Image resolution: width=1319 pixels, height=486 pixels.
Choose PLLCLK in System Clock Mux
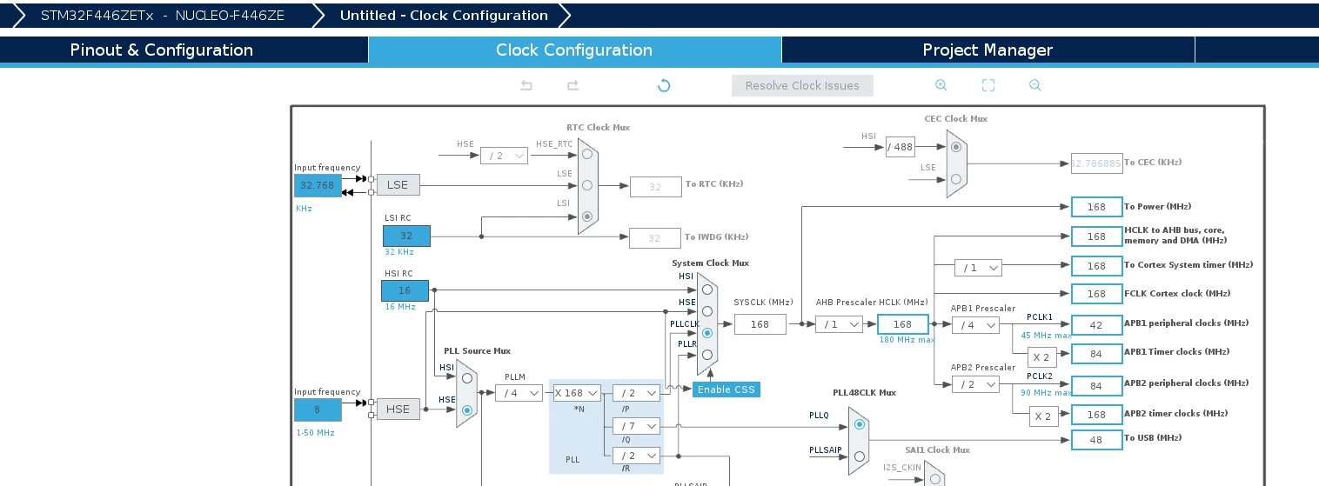pyautogui.click(x=706, y=333)
